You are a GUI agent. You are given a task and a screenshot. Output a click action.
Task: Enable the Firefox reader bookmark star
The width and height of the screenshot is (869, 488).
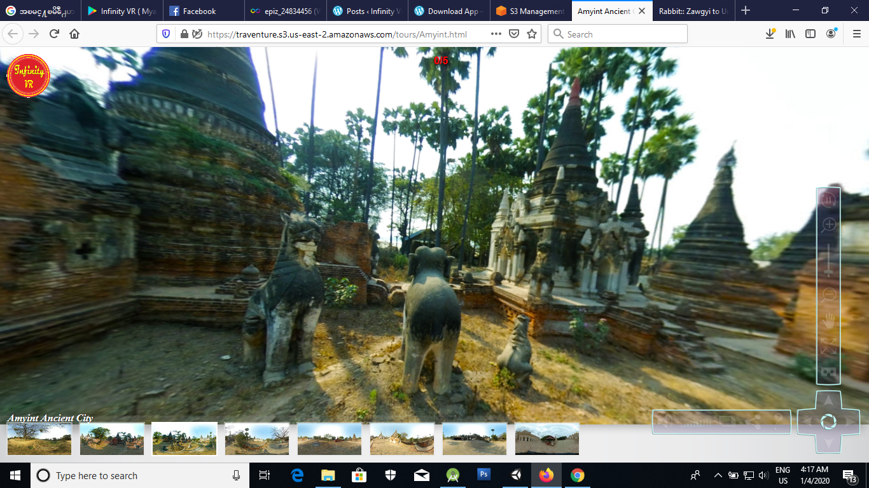[x=531, y=34]
